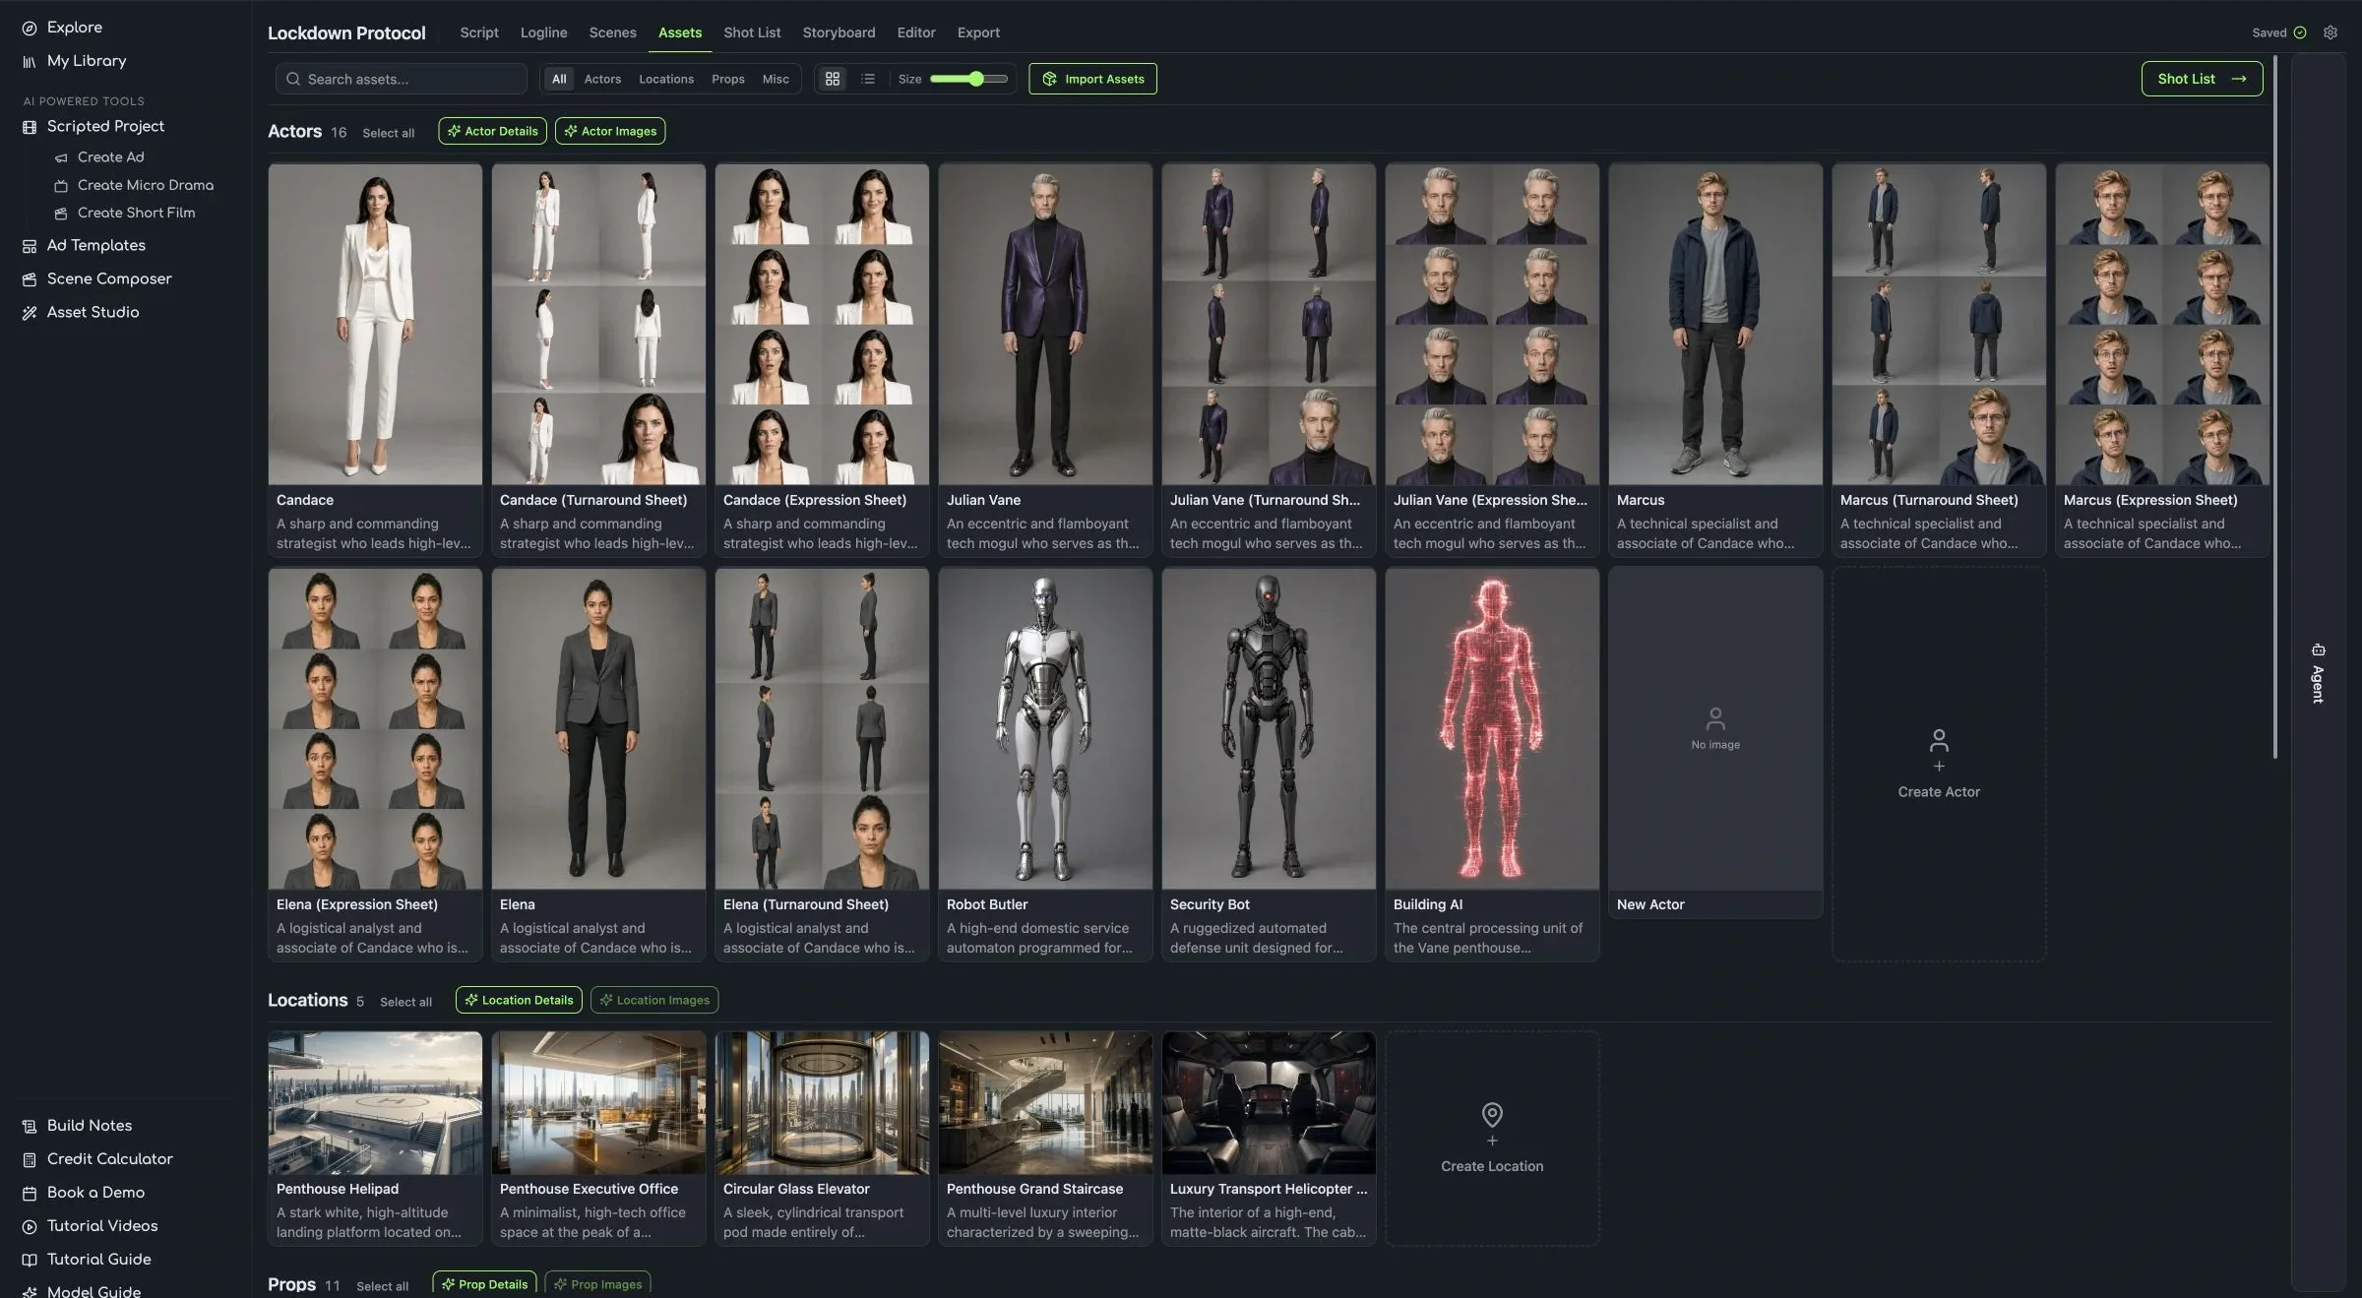Image resolution: width=2362 pixels, height=1298 pixels.
Task: Click the Create Actor placeholder card
Action: click(x=1939, y=764)
